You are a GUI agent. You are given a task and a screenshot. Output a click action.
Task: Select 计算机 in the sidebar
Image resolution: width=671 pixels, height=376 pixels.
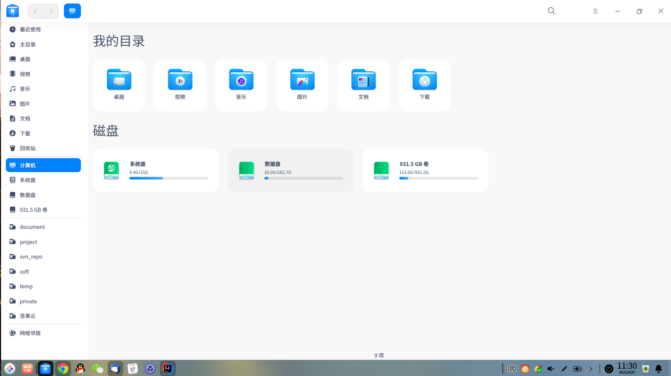[43, 165]
